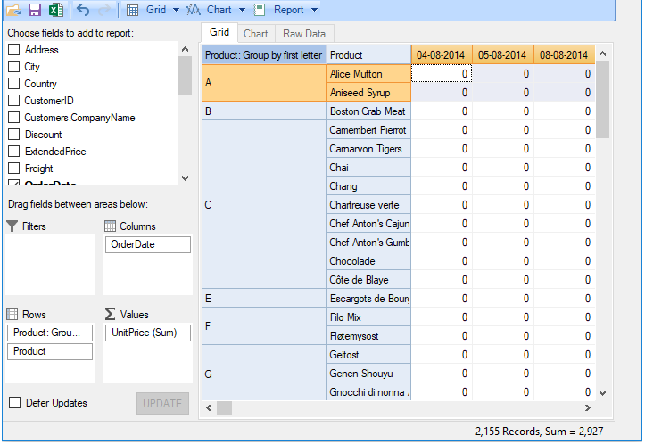Switch to the Chart tab

click(256, 34)
